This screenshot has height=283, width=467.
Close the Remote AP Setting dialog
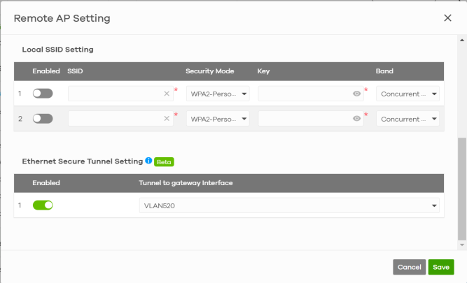pos(447,17)
